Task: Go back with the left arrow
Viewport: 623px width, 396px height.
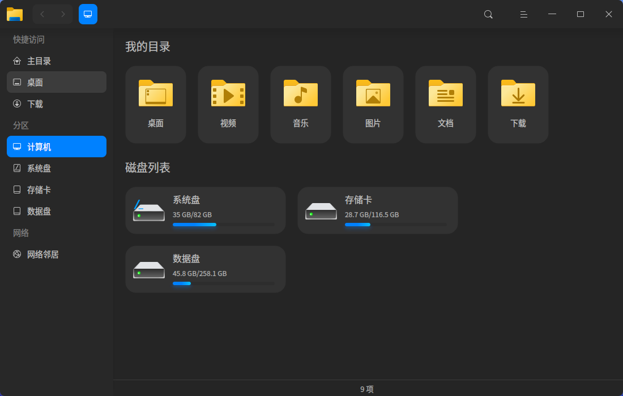Action: click(42, 14)
